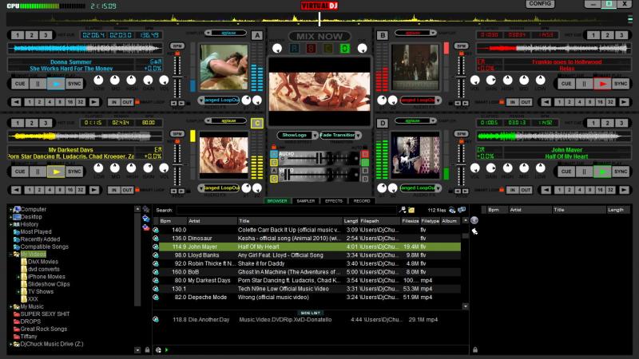Click green play arrow below side list

pyautogui.click(x=166, y=350)
